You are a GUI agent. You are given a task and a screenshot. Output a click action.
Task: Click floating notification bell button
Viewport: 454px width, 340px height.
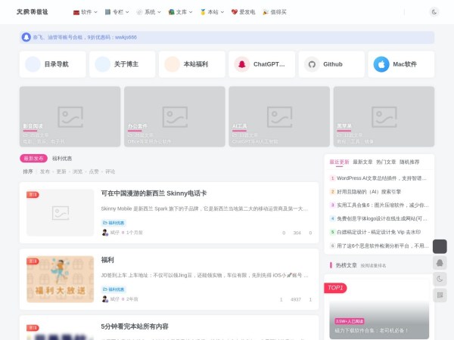click(440, 263)
